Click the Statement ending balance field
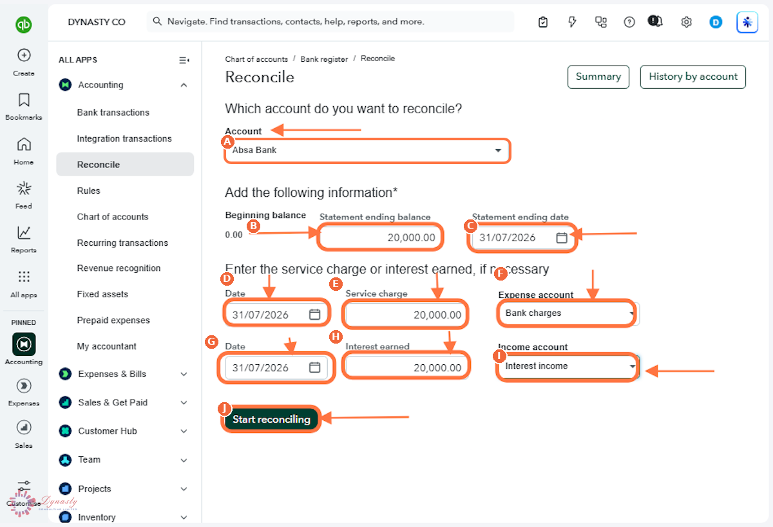The image size is (773, 527). [381, 237]
